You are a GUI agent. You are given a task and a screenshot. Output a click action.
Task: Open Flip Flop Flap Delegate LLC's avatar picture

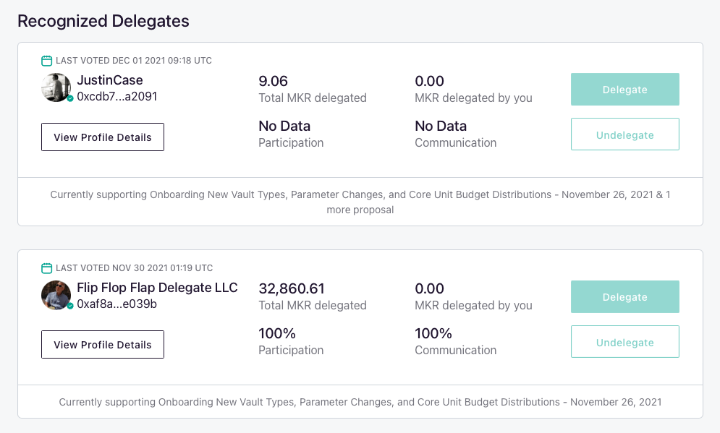pyautogui.click(x=56, y=295)
